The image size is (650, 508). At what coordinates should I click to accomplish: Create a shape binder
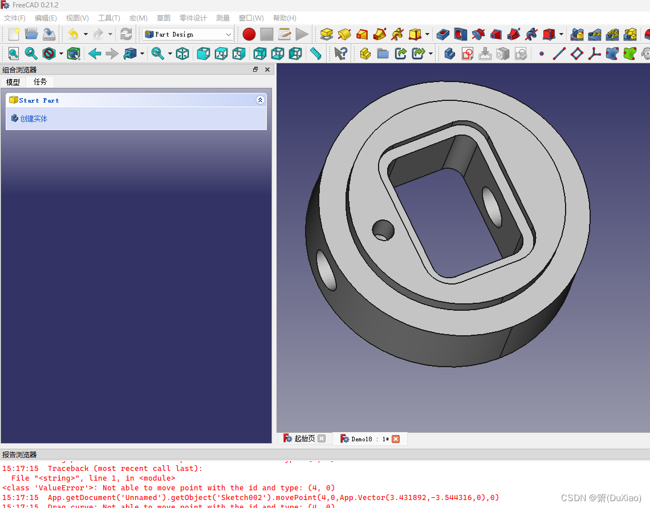[x=612, y=54]
